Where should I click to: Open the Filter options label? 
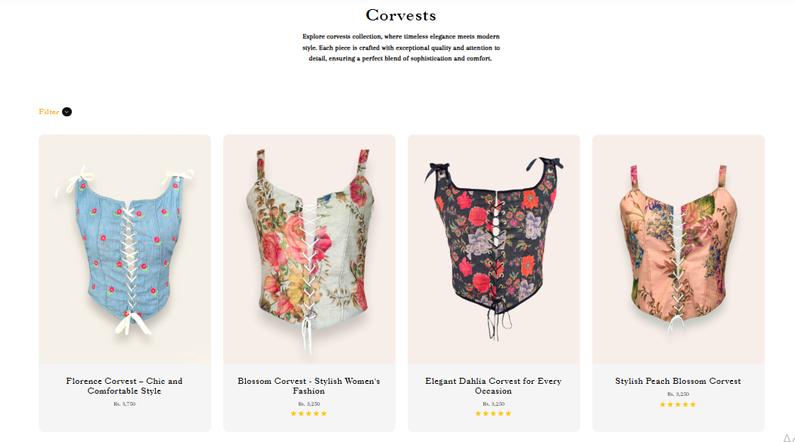click(x=48, y=112)
